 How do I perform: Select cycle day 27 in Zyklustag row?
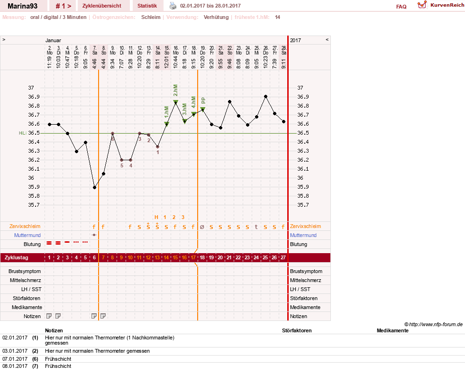(283, 257)
